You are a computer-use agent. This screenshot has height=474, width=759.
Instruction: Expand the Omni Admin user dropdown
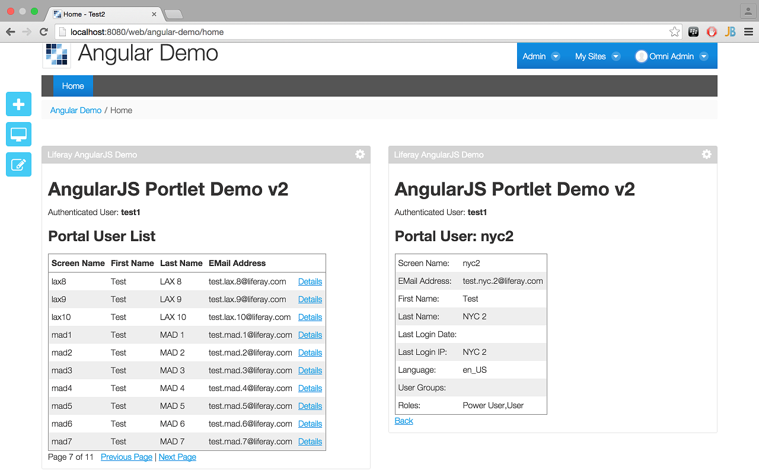704,56
